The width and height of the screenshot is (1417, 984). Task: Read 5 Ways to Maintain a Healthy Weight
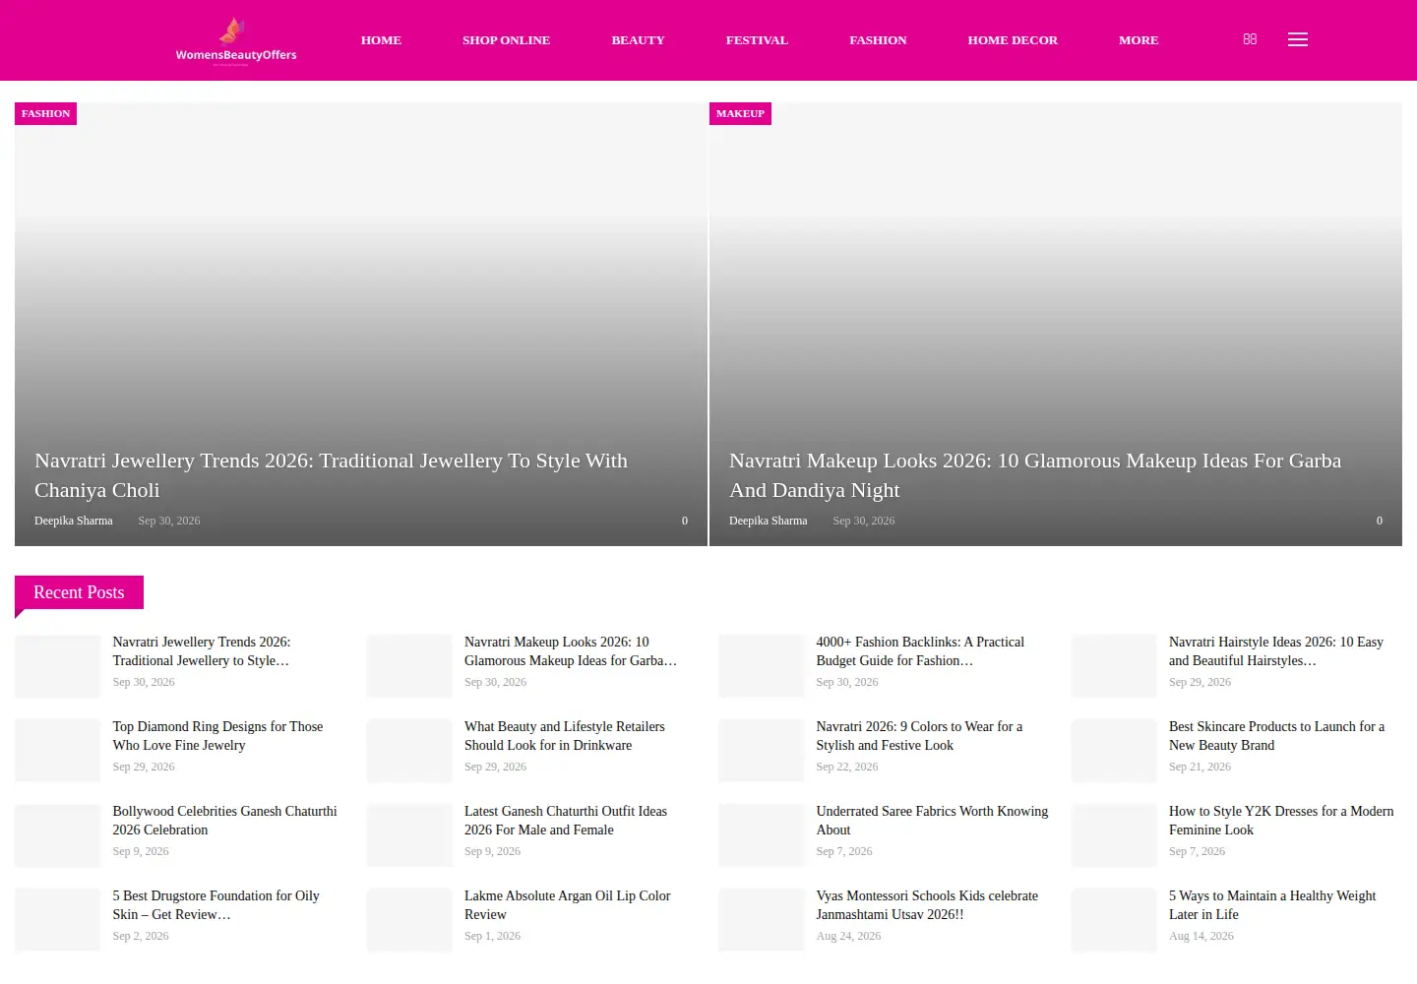(x=1272, y=905)
